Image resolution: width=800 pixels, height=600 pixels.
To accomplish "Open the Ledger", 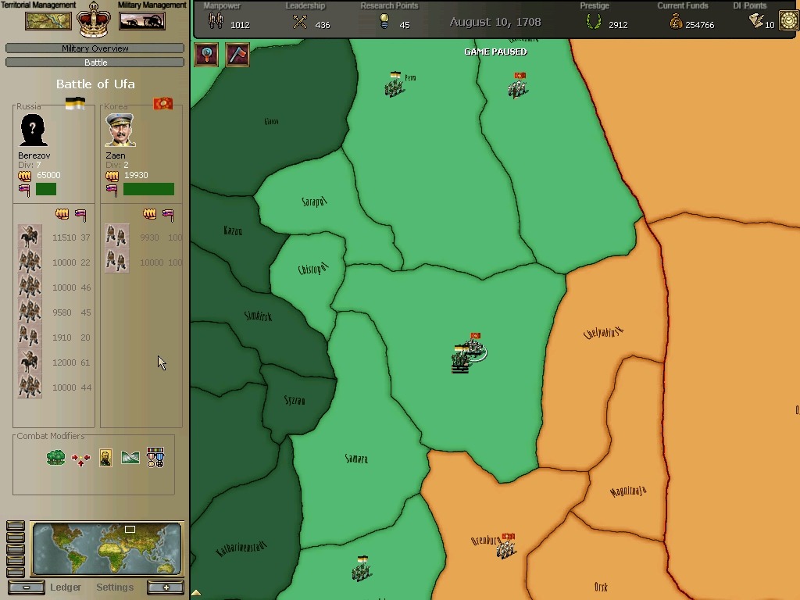I will tap(66, 587).
